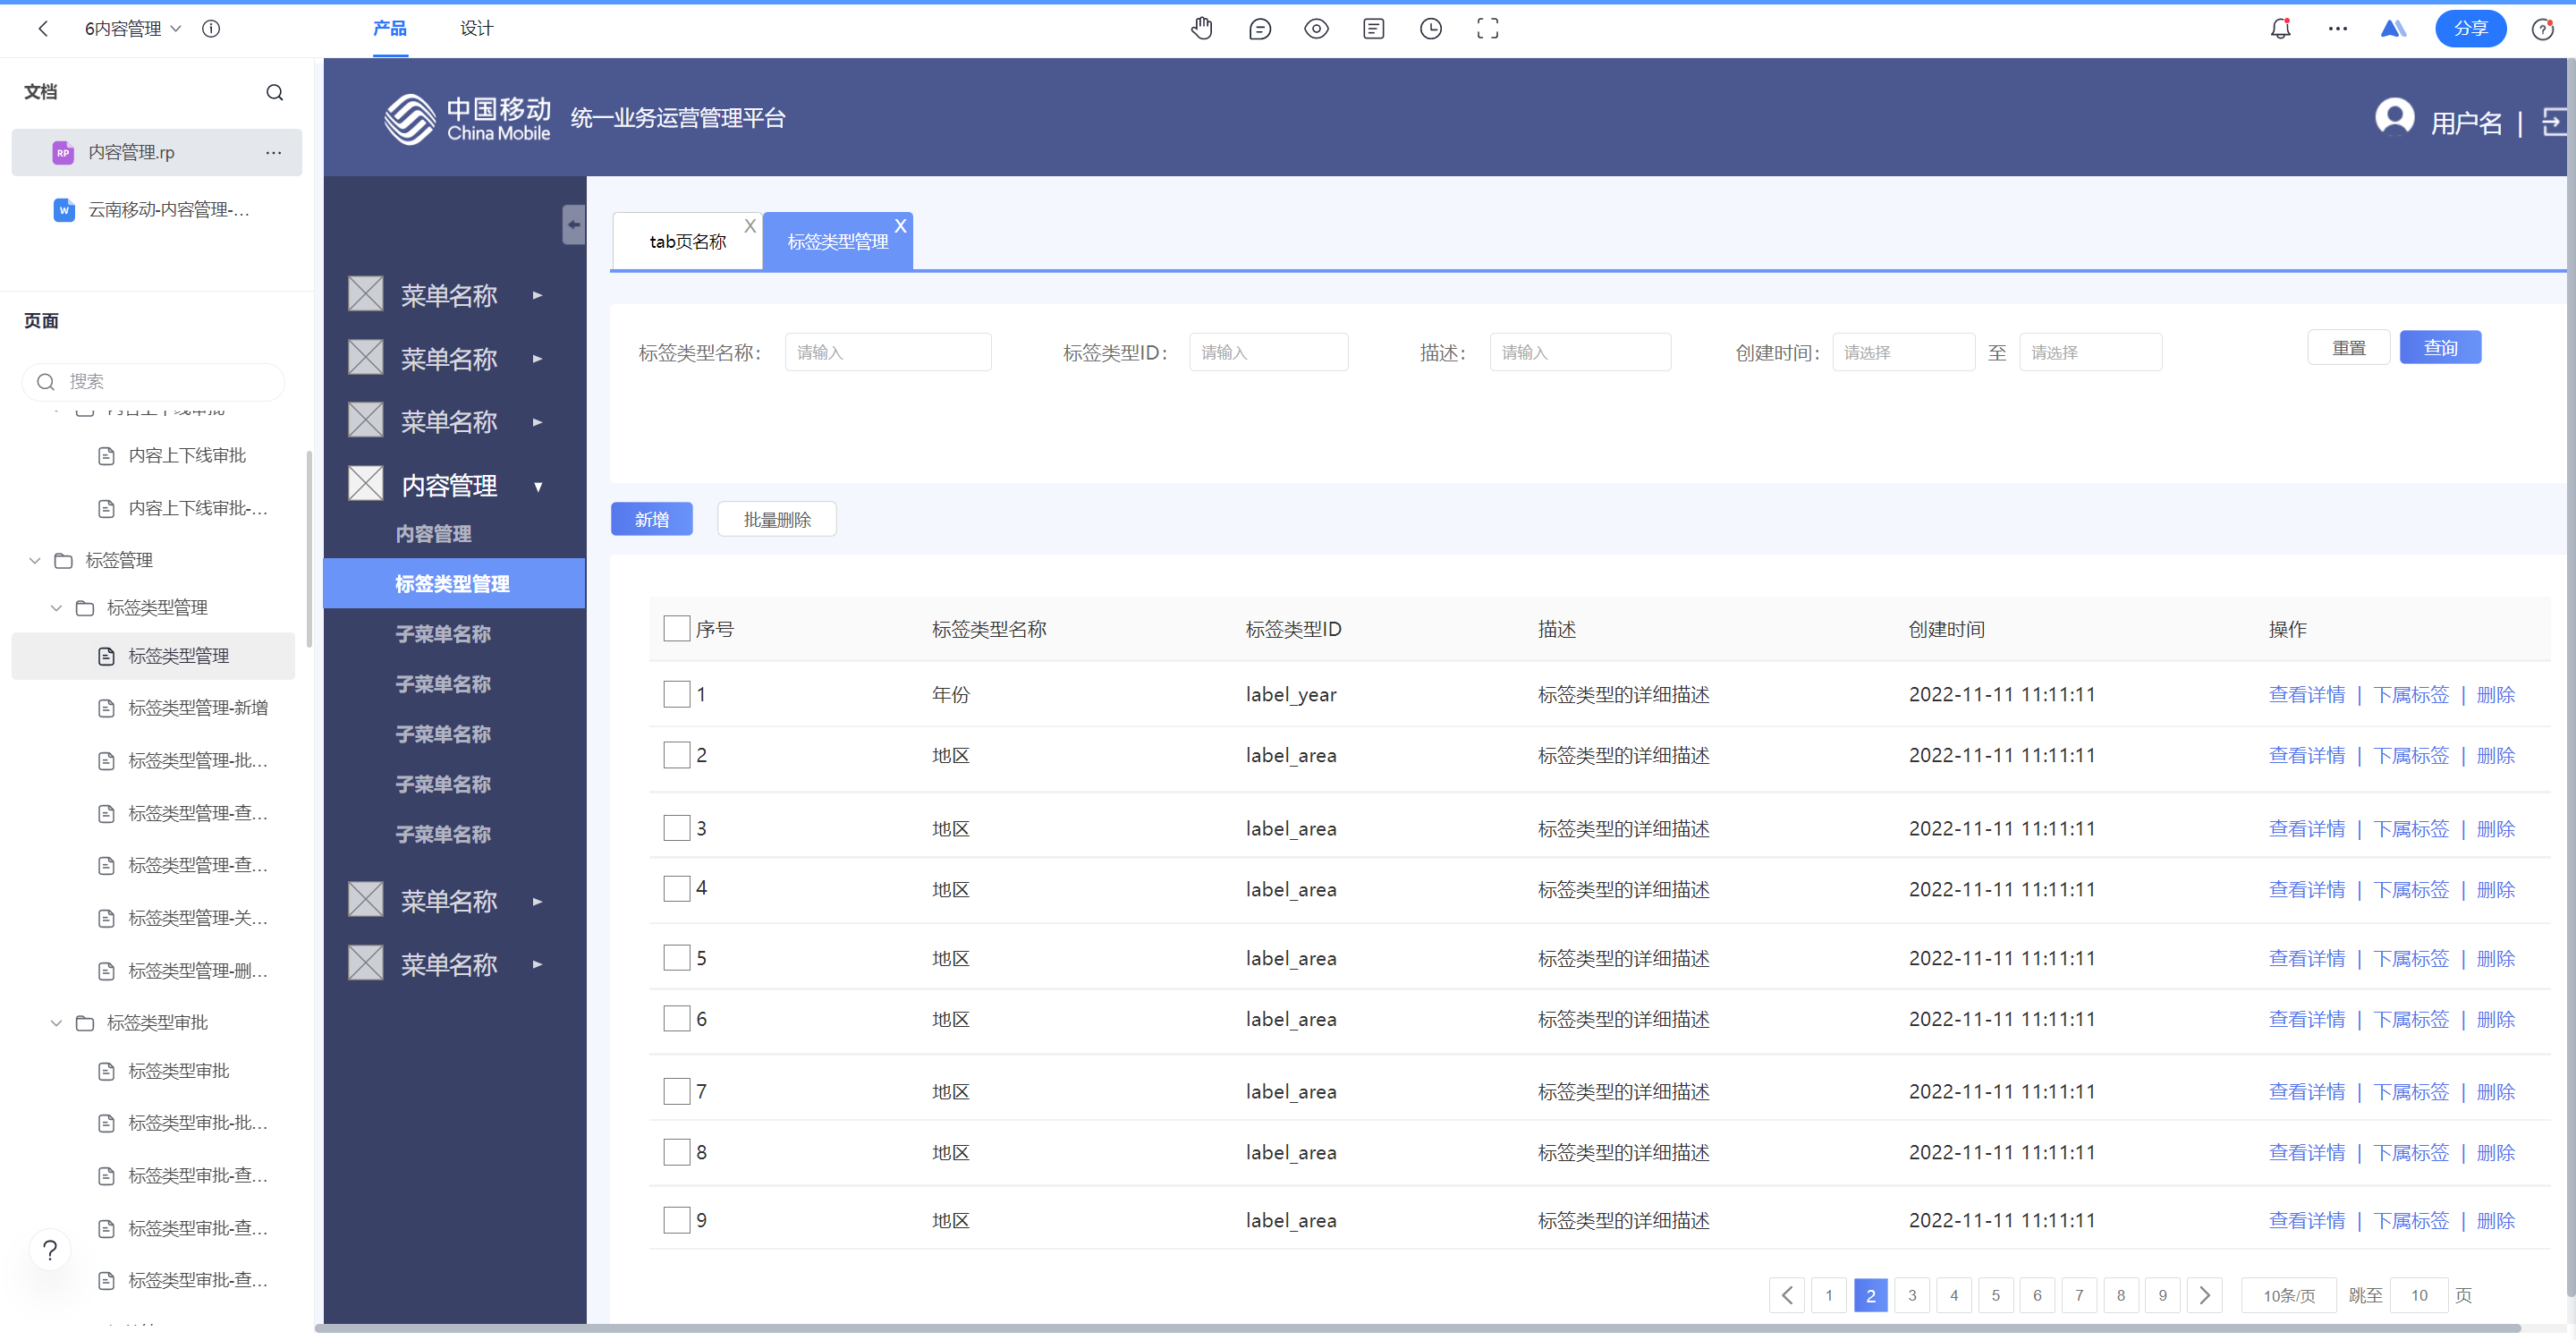Open version history clock icon
Image resolution: width=2576 pixels, height=1340 pixels.
(1431, 29)
